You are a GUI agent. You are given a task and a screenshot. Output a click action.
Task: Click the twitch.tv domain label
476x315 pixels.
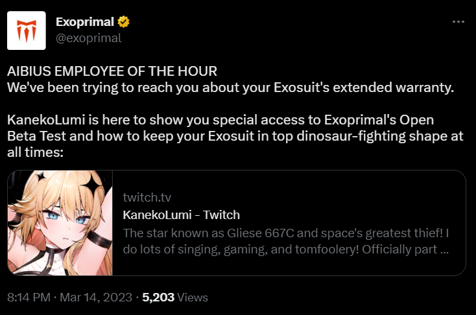(147, 198)
